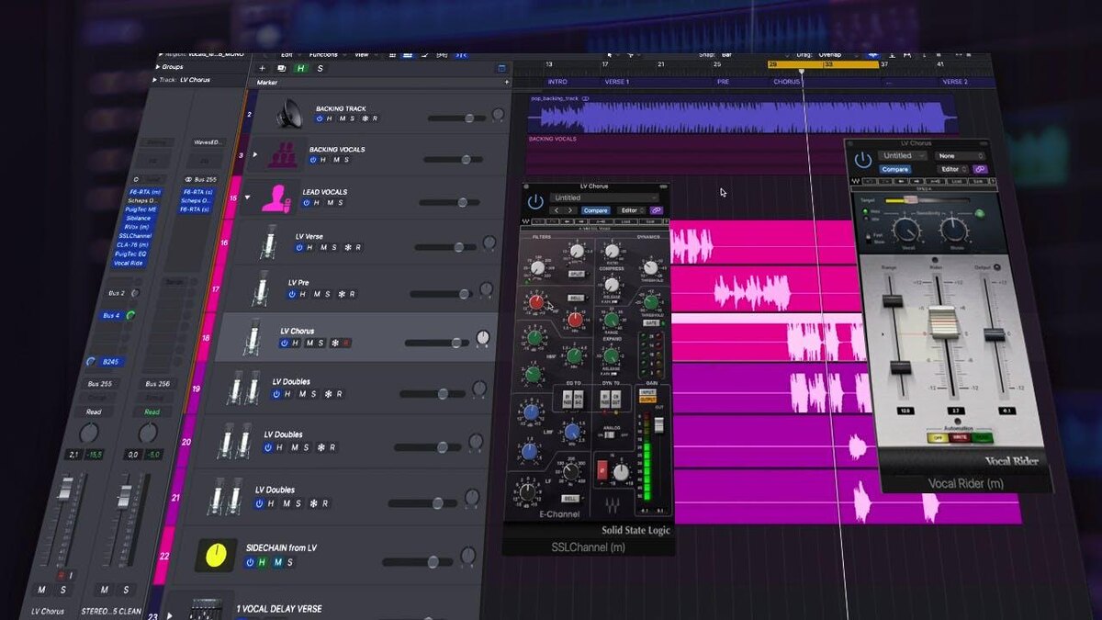Click the add track plus button

(262, 68)
